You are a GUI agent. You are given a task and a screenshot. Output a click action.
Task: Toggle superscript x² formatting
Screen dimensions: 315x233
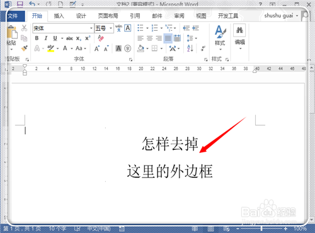coord(88,38)
